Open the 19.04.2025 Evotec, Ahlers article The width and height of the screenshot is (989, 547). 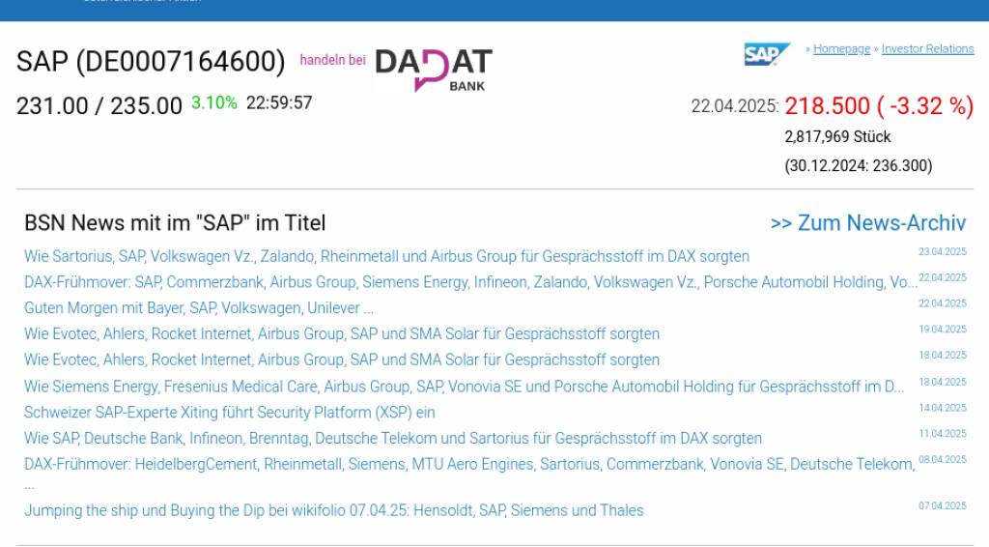pyautogui.click(x=342, y=333)
